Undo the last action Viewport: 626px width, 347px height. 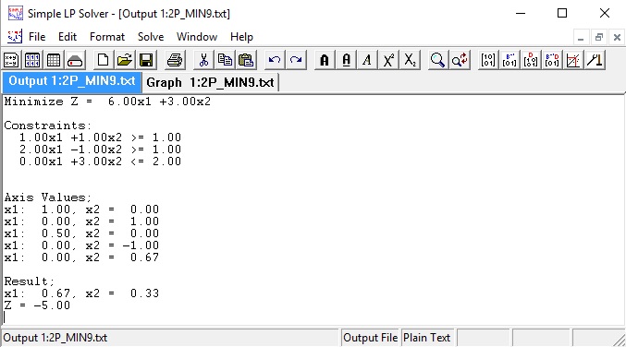[275, 60]
